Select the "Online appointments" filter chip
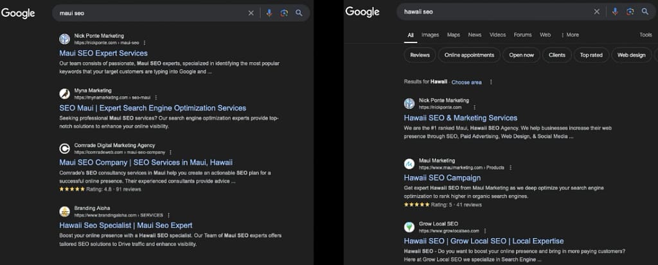Screen dimensions: 658x265 coord(469,55)
